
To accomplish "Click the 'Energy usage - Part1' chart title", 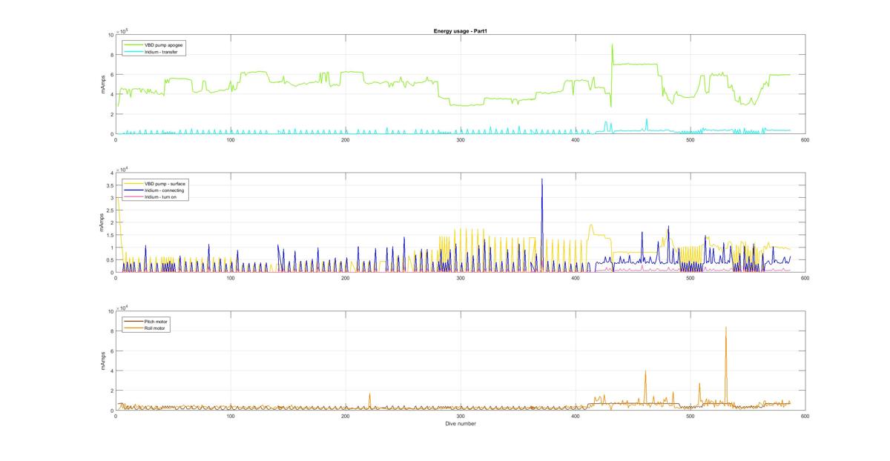I will [x=460, y=31].
